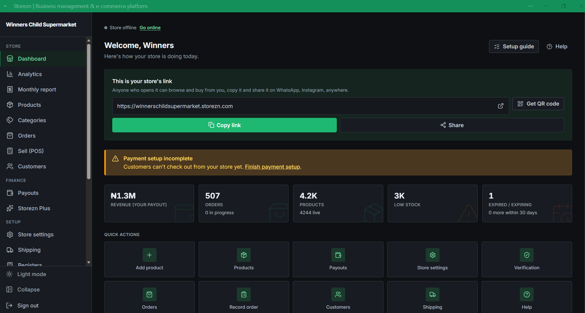Screen dimensions: 585x313
Task: Click the sidebar scroll down arrow
Action: pyautogui.click(x=89, y=263)
